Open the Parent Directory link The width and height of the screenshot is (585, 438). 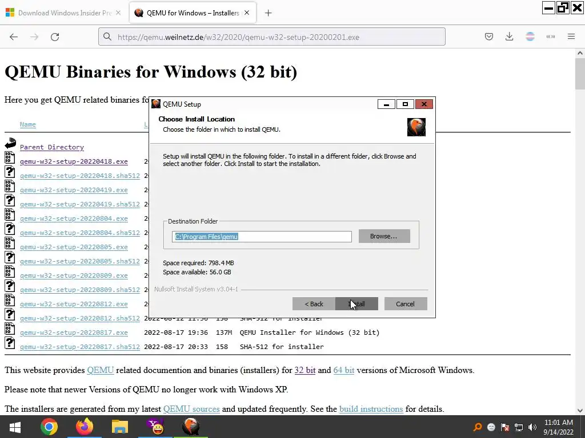click(52, 147)
